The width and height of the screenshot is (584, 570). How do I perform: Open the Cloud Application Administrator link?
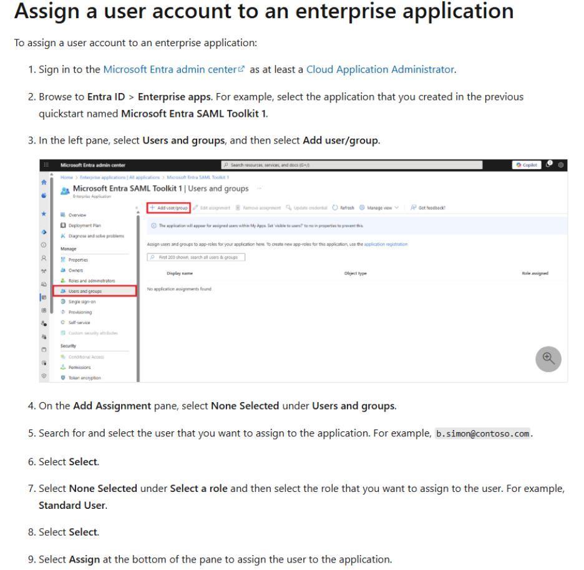[380, 69]
